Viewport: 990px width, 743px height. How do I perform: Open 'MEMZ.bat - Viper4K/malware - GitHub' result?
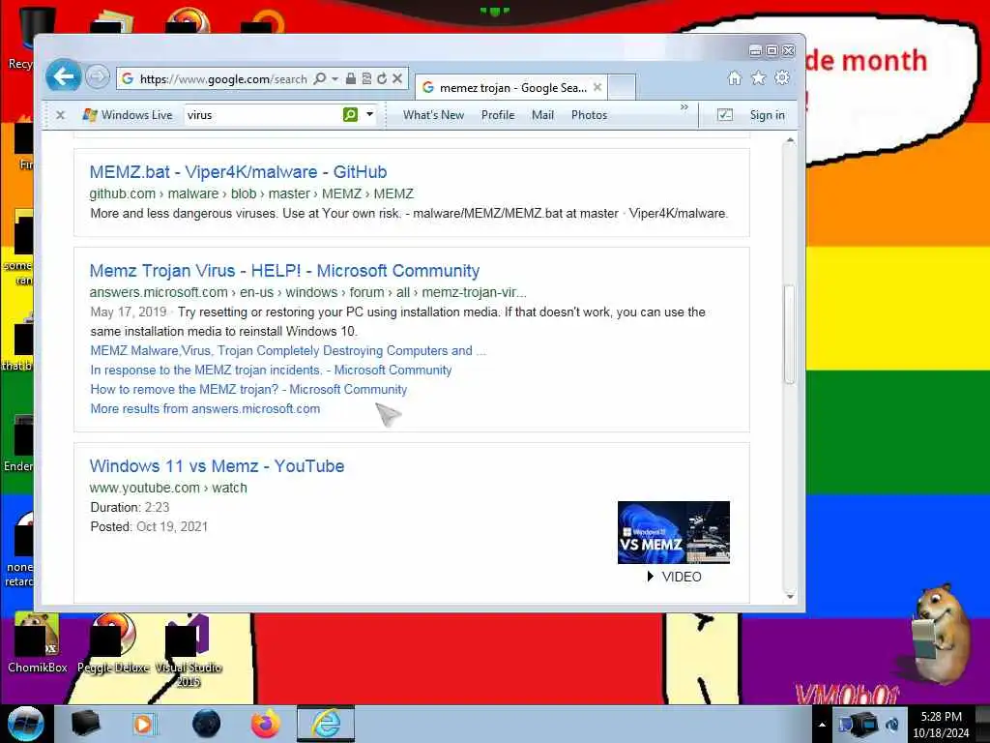[x=238, y=172]
